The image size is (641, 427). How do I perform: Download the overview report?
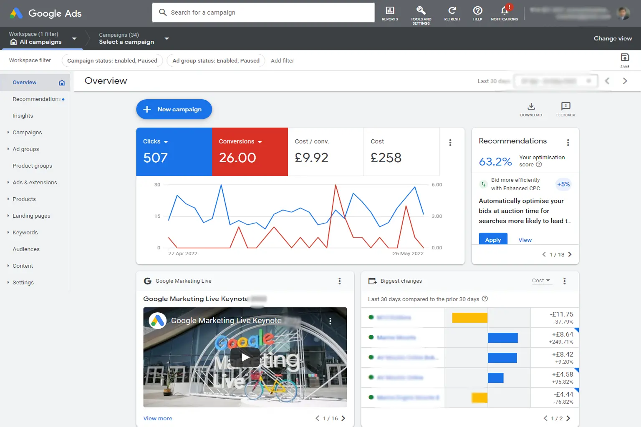coord(531,109)
